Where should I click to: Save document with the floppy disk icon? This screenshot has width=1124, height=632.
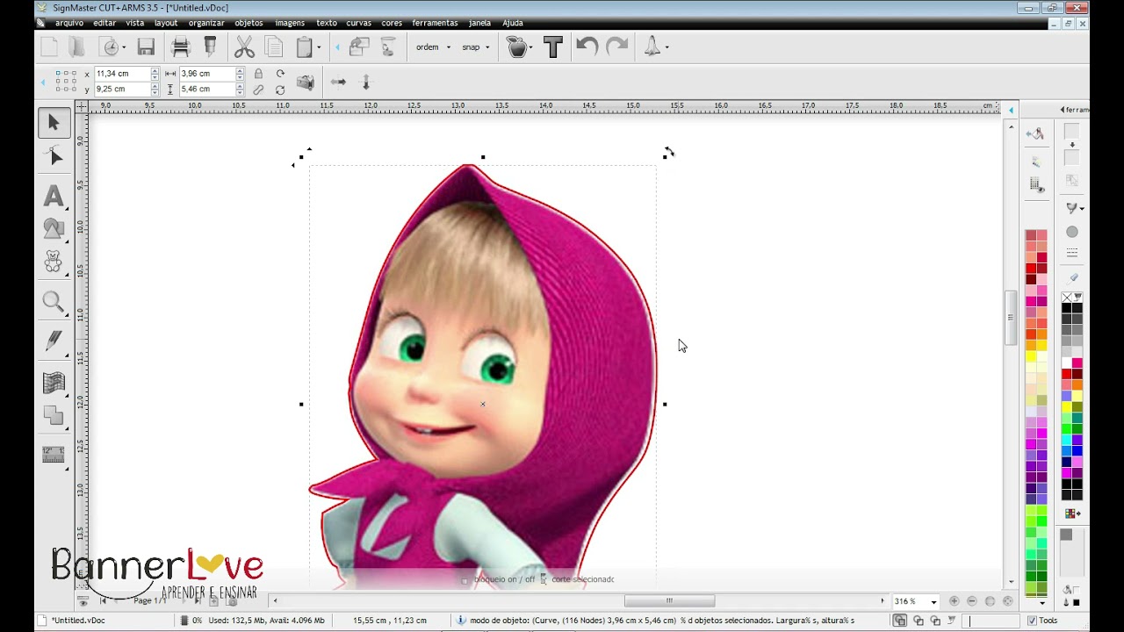146,47
